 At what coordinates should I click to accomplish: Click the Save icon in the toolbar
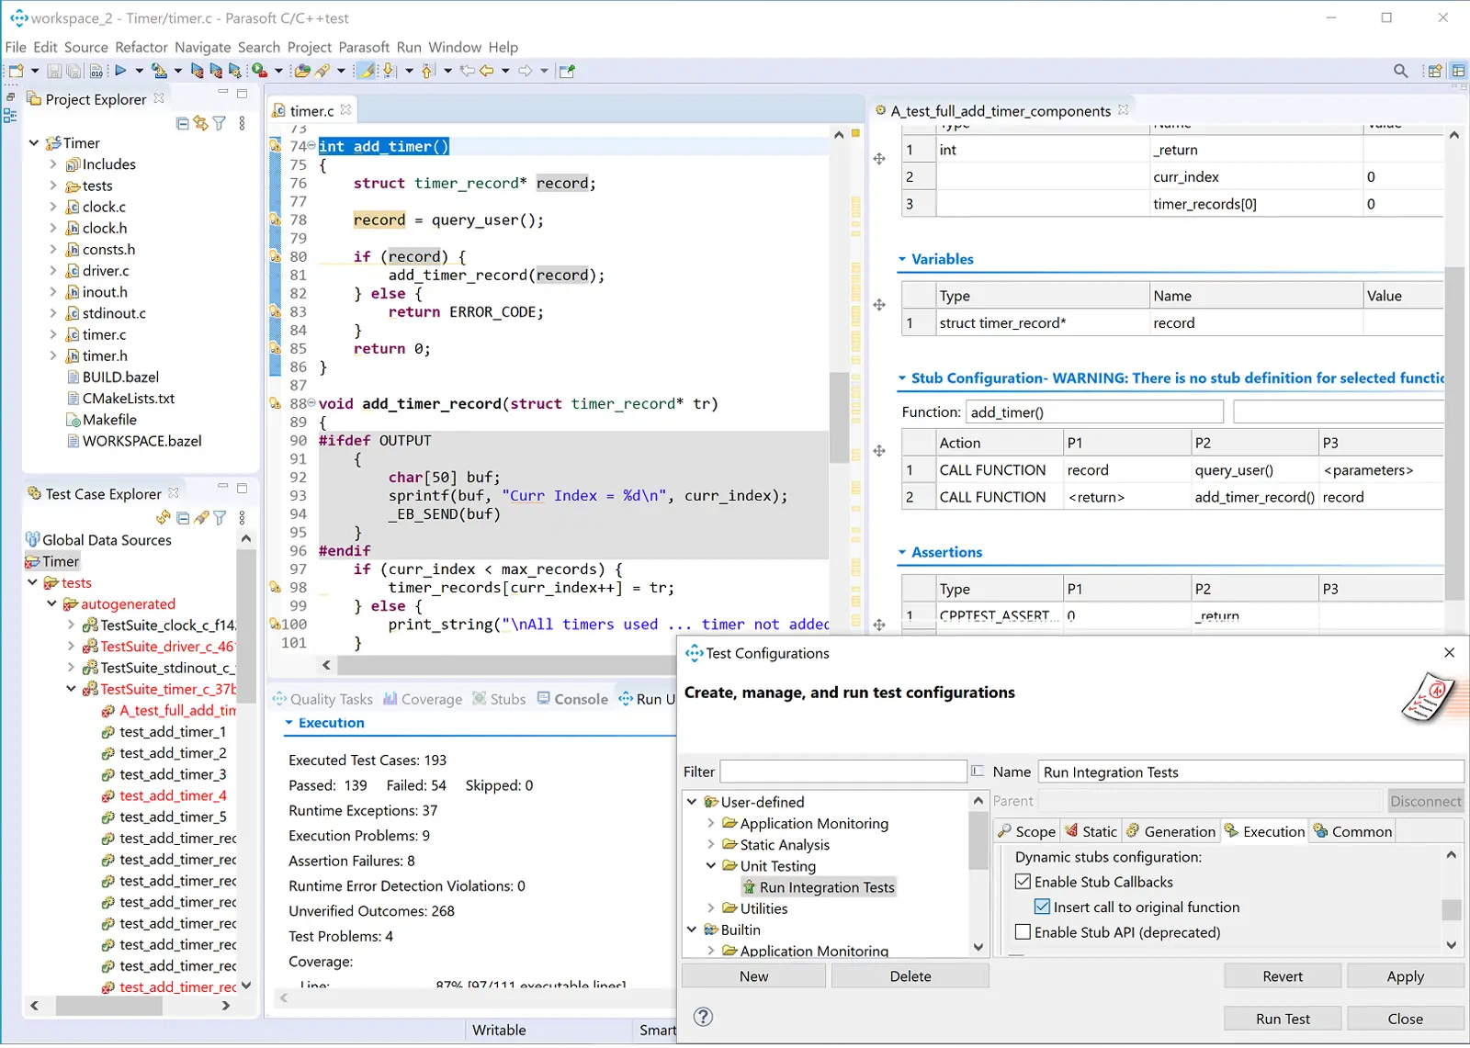pos(54,71)
